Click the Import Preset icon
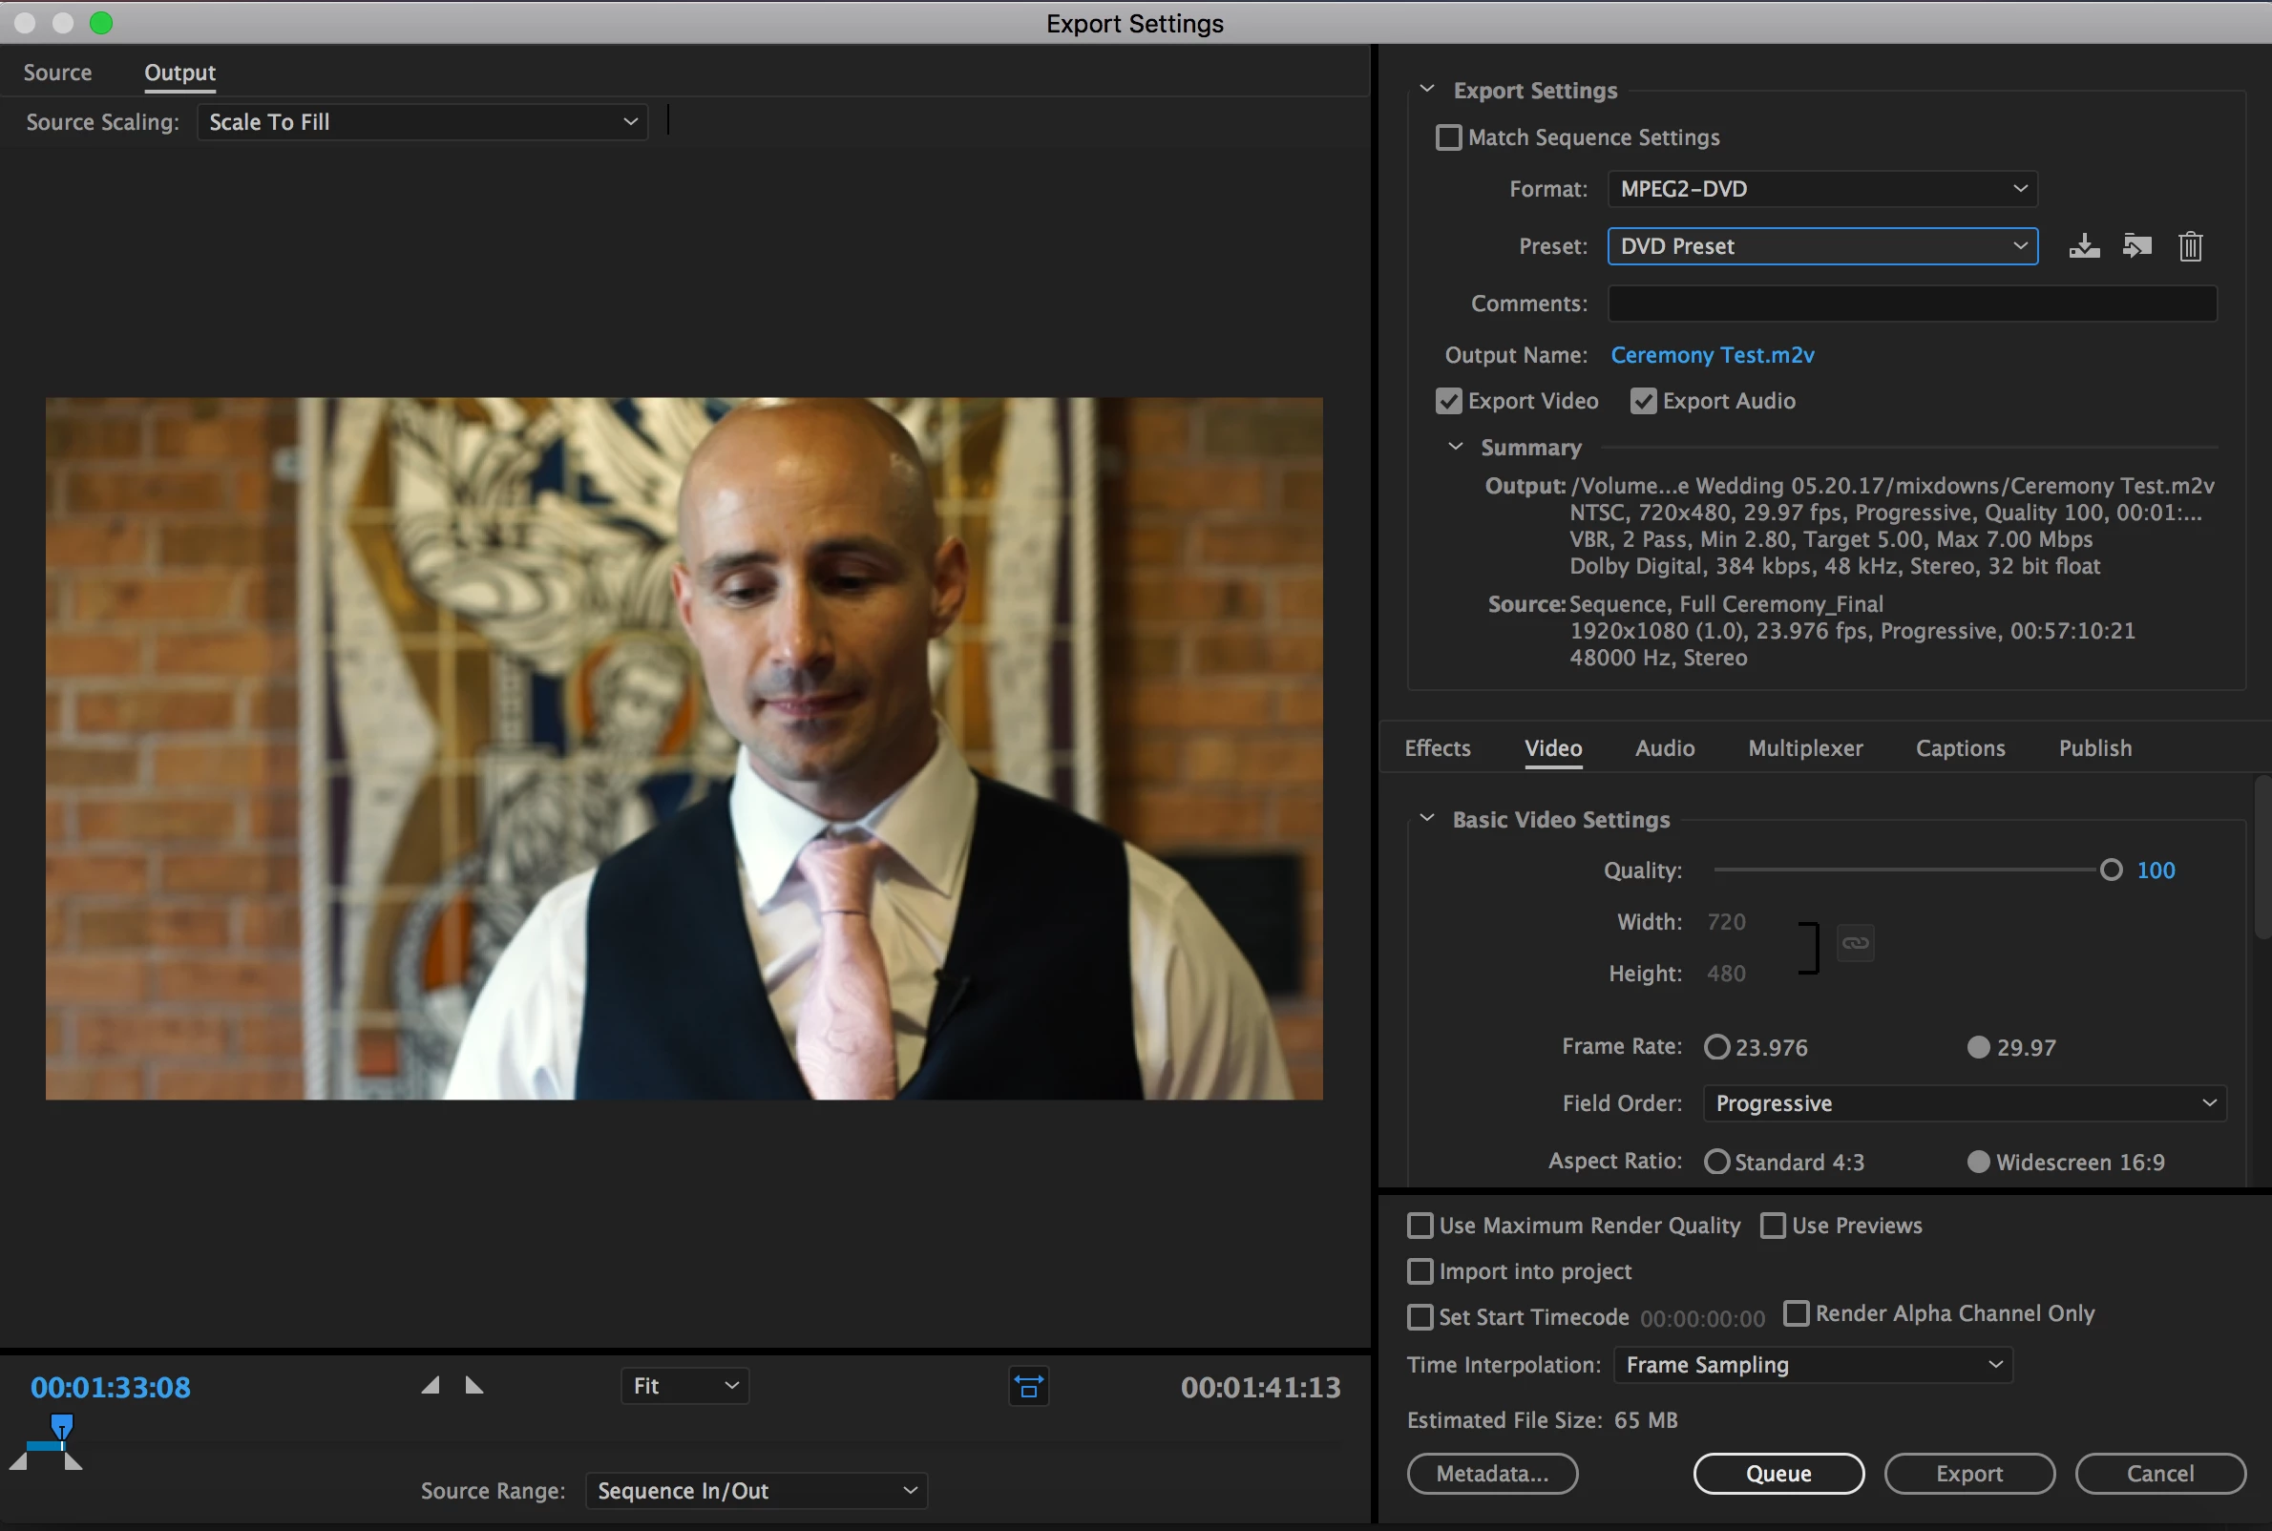The width and height of the screenshot is (2272, 1531). (x=2137, y=246)
